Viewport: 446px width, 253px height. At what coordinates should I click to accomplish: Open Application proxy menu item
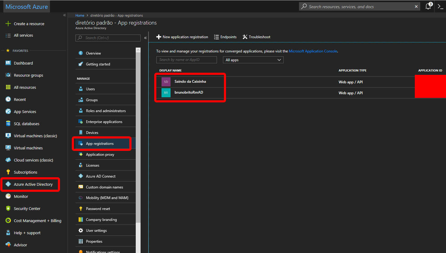click(x=105, y=155)
